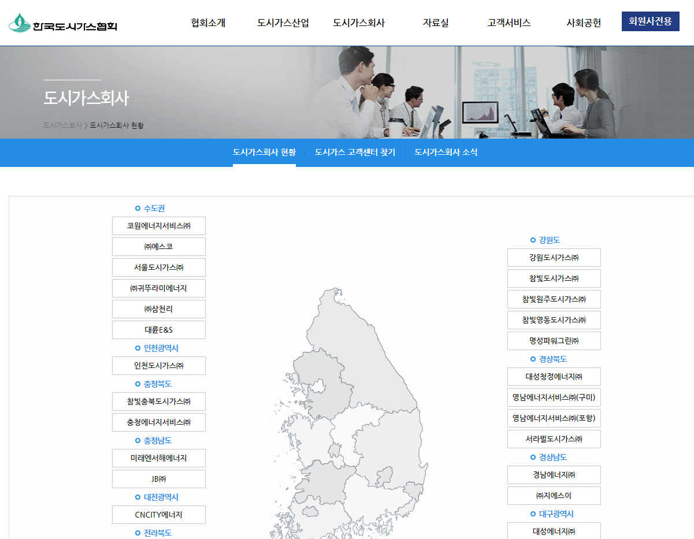Click the 전라북도 region heading
This screenshot has height=539, width=694.
tap(158, 533)
